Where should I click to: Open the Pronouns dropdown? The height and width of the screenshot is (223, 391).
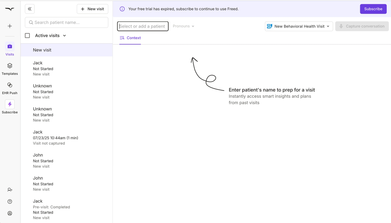click(184, 26)
